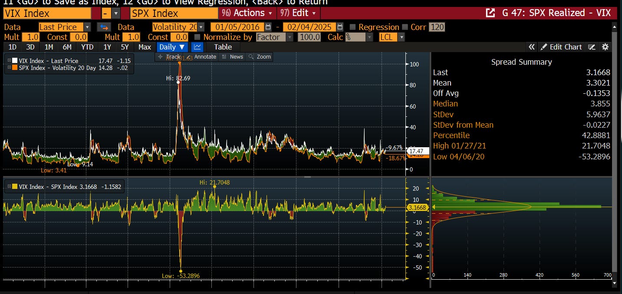The height and width of the screenshot is (294, 622).
Task: Open the start date calendar picker icon
Action: point(268,27)
